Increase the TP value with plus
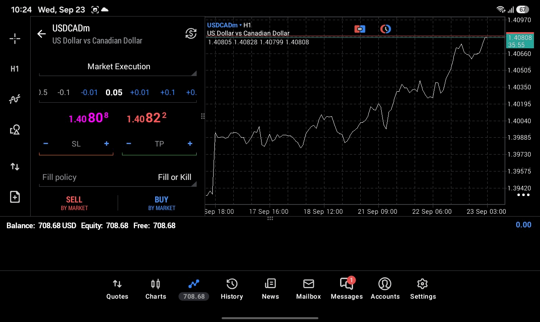This screenshot has width=540, height=322. point(190,144)
